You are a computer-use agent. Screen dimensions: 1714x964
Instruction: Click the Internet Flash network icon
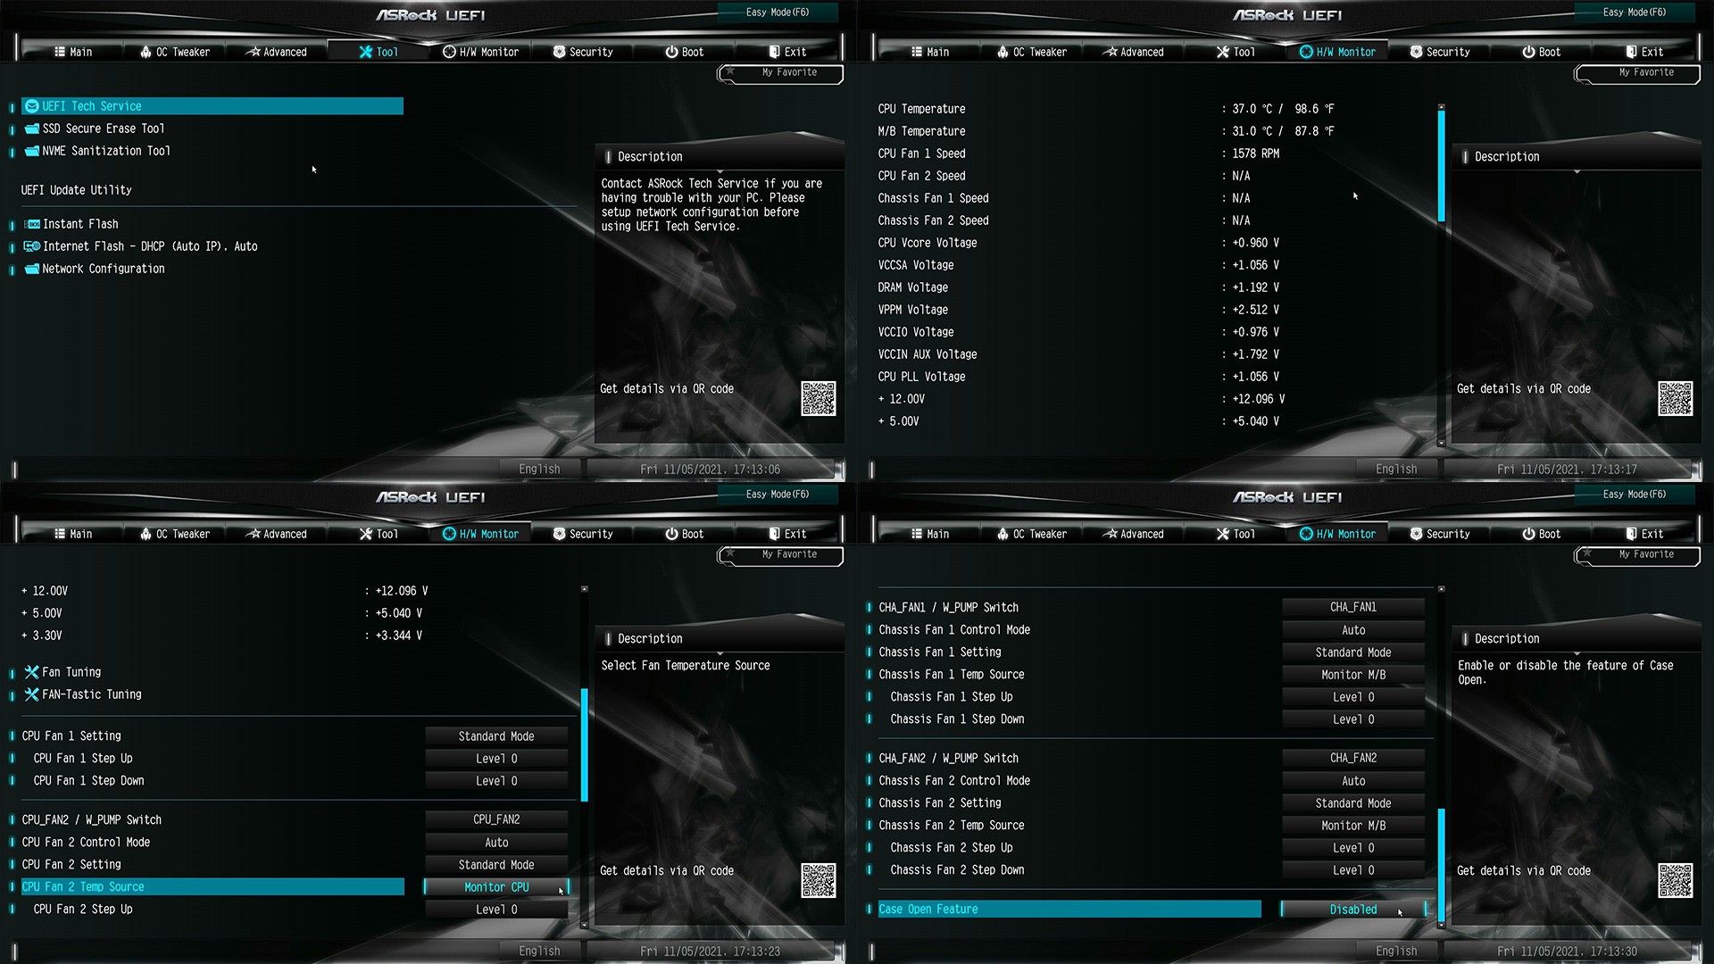coord(32,246)
